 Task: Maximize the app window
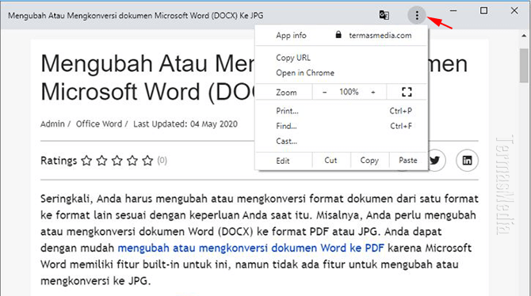pos(483,11)
